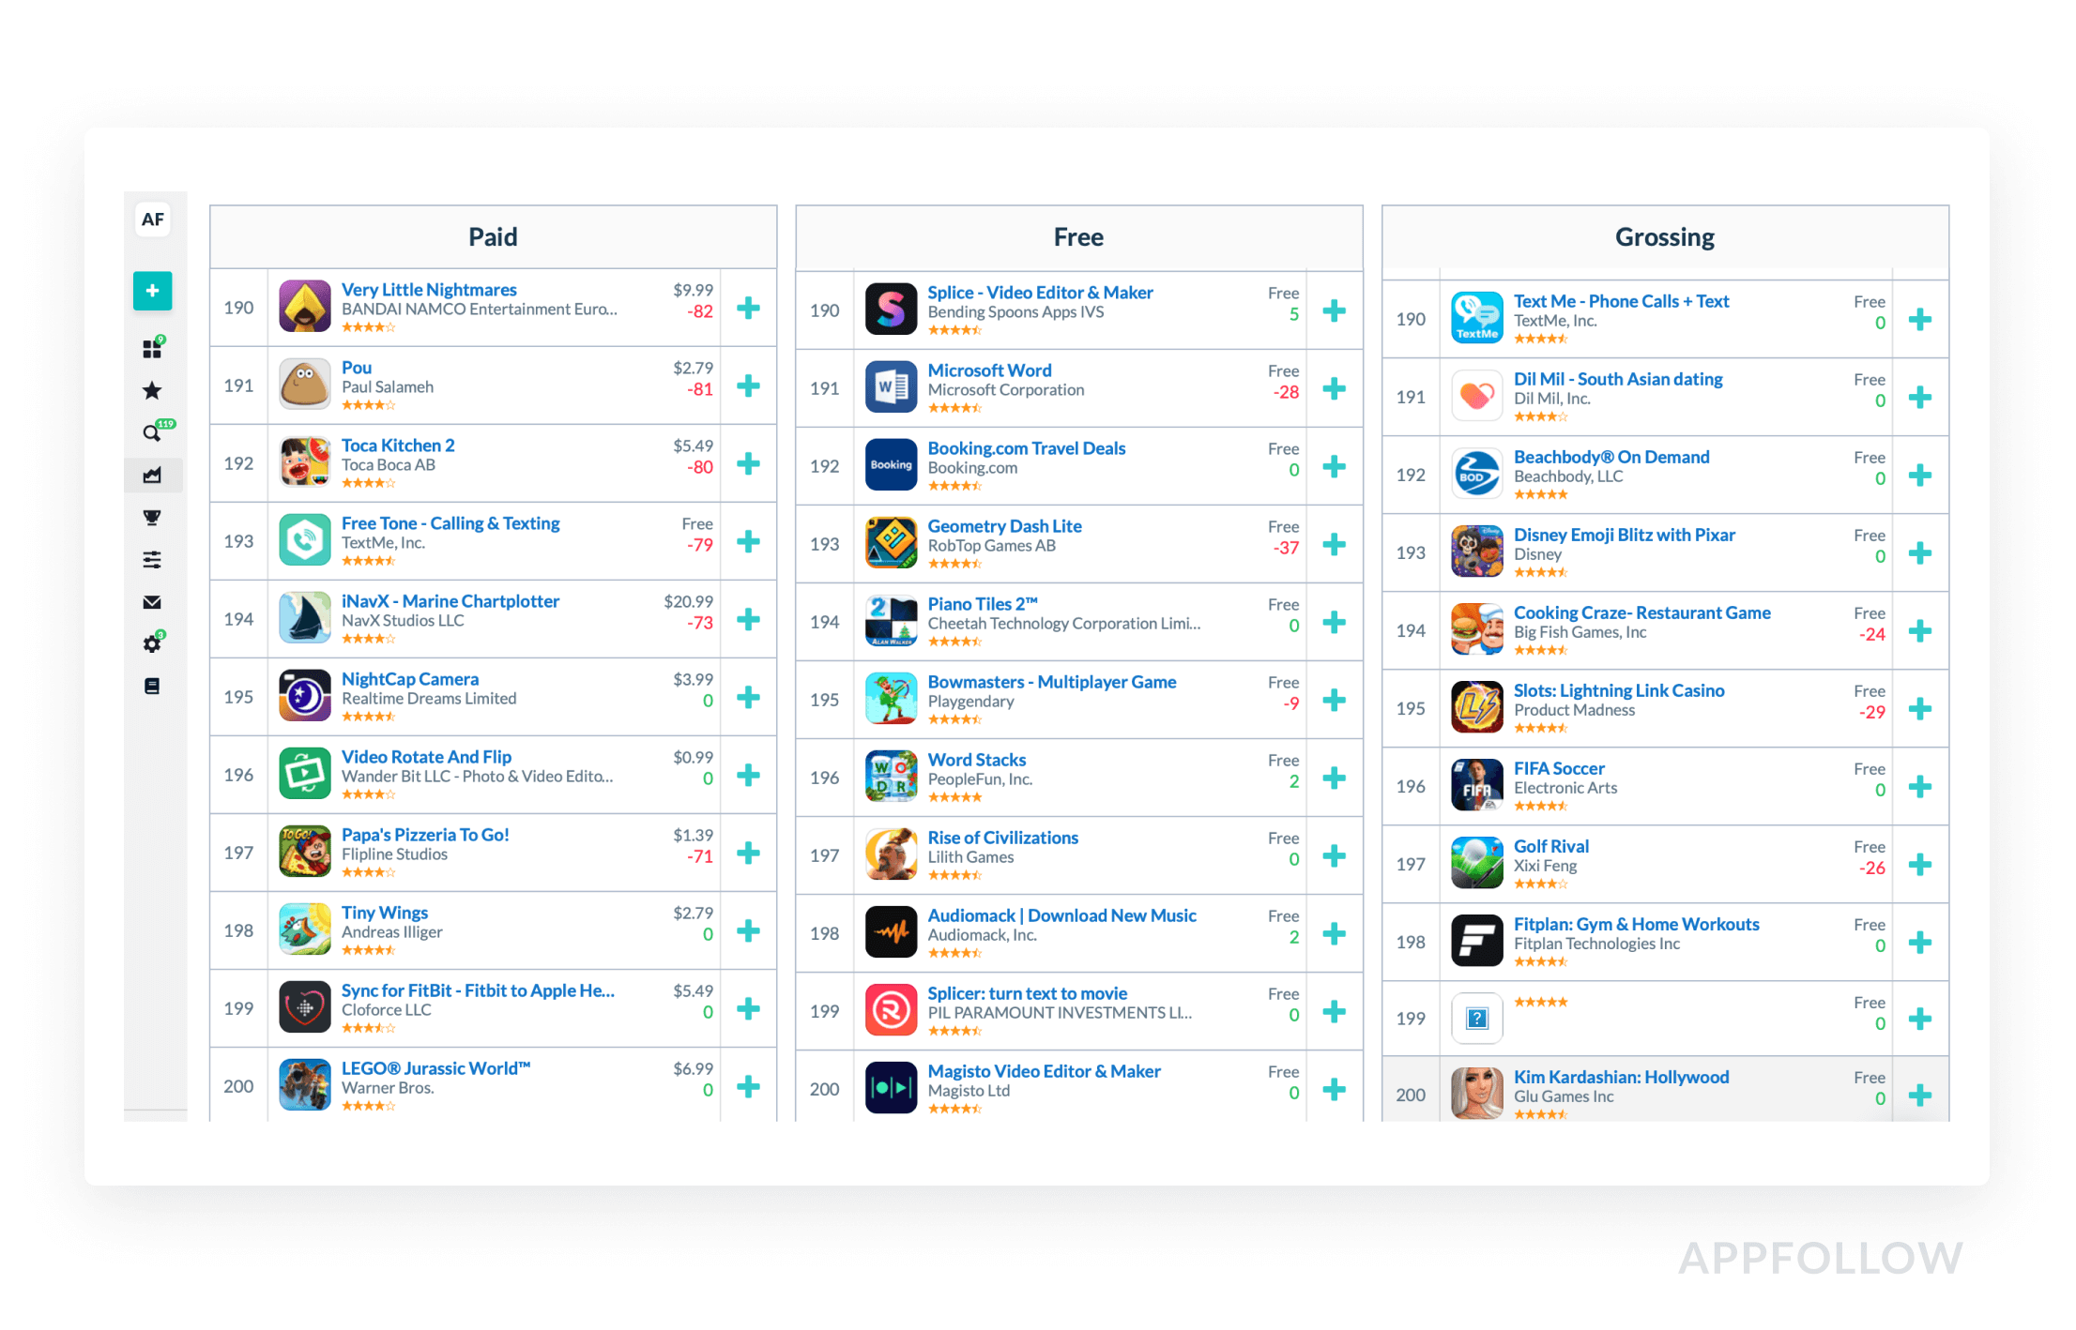Click the AF profile icon top-left
This screenshot has height=1330, width=2076.
[x=153, y=219]
